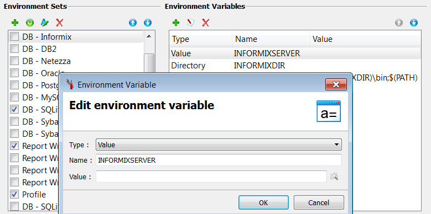Image resolution: width=431 pixels, height=214 pixels.
Task: Confirm with the OK button
Action: [263, 202]
